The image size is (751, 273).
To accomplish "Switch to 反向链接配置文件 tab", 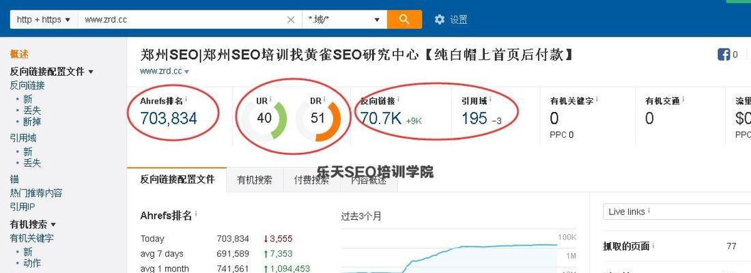I will (178, 179).
